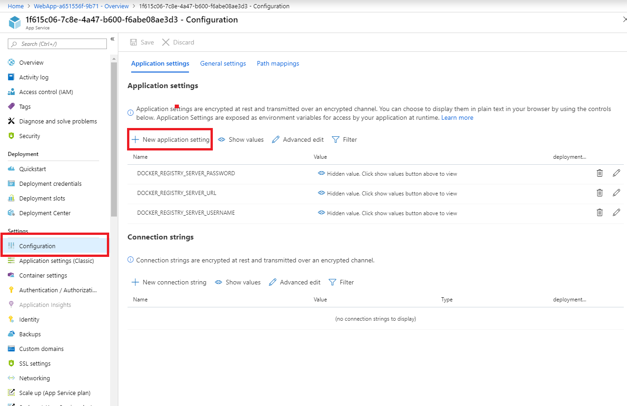The width and height of the screenshot is (627, 406).
Task: Add a New connection string
Action: 169,282
